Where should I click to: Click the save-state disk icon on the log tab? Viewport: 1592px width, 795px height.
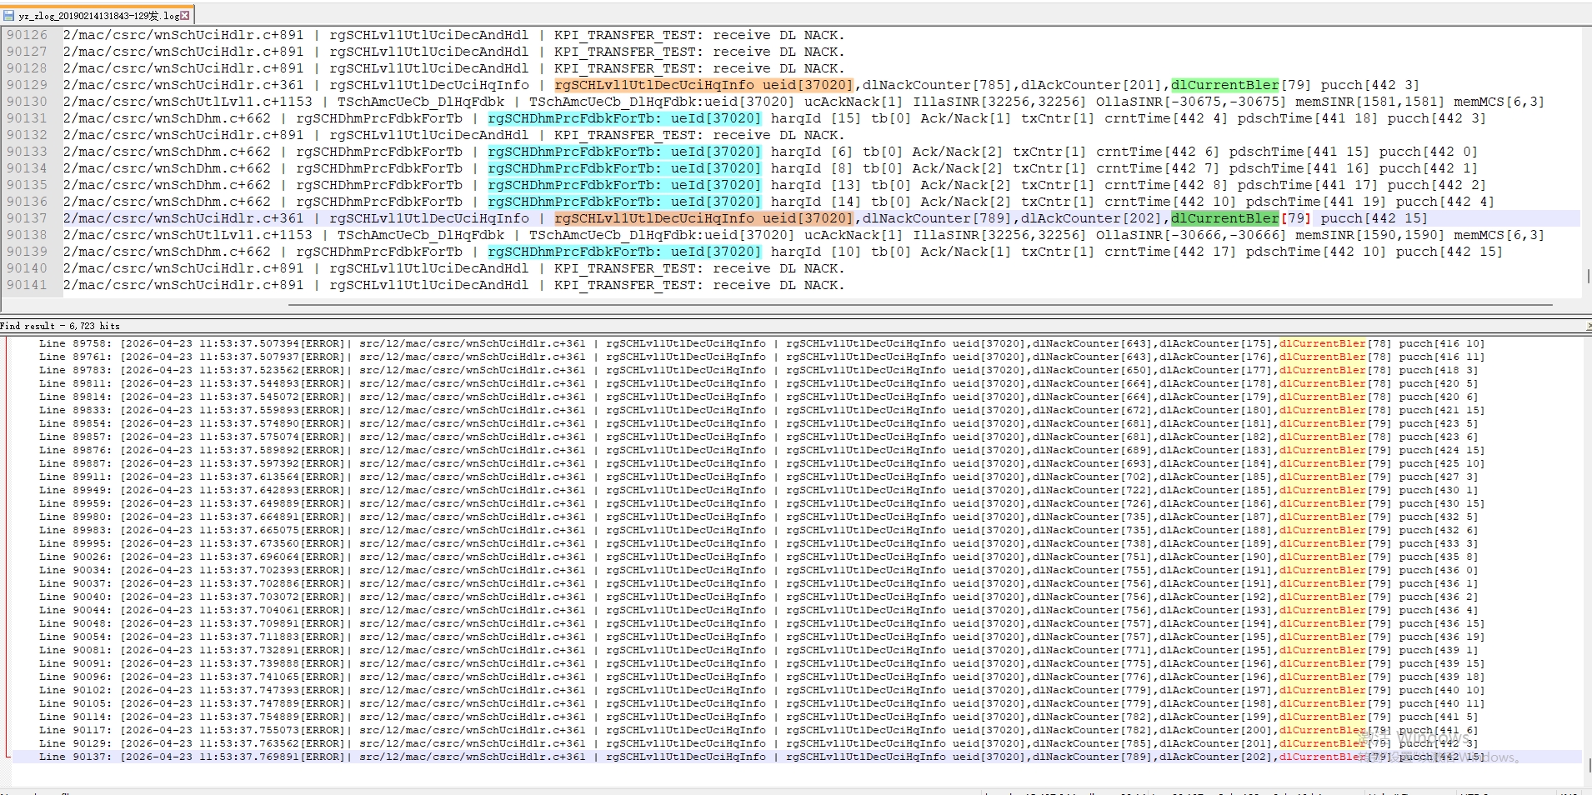pyautogui.click(x=9, y=15)
